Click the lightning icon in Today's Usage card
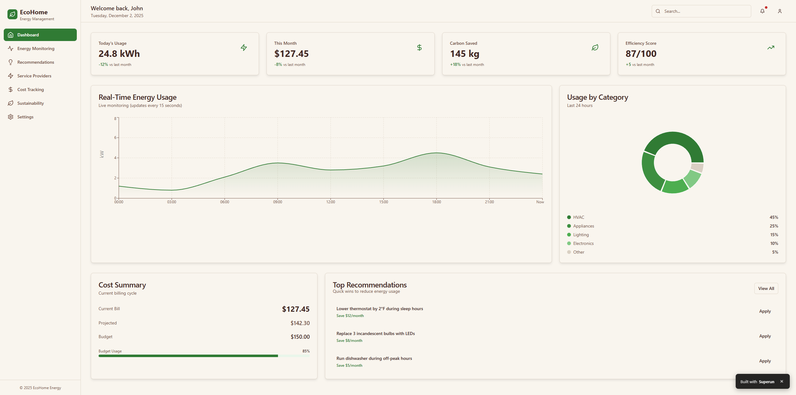 pos(244,48)
